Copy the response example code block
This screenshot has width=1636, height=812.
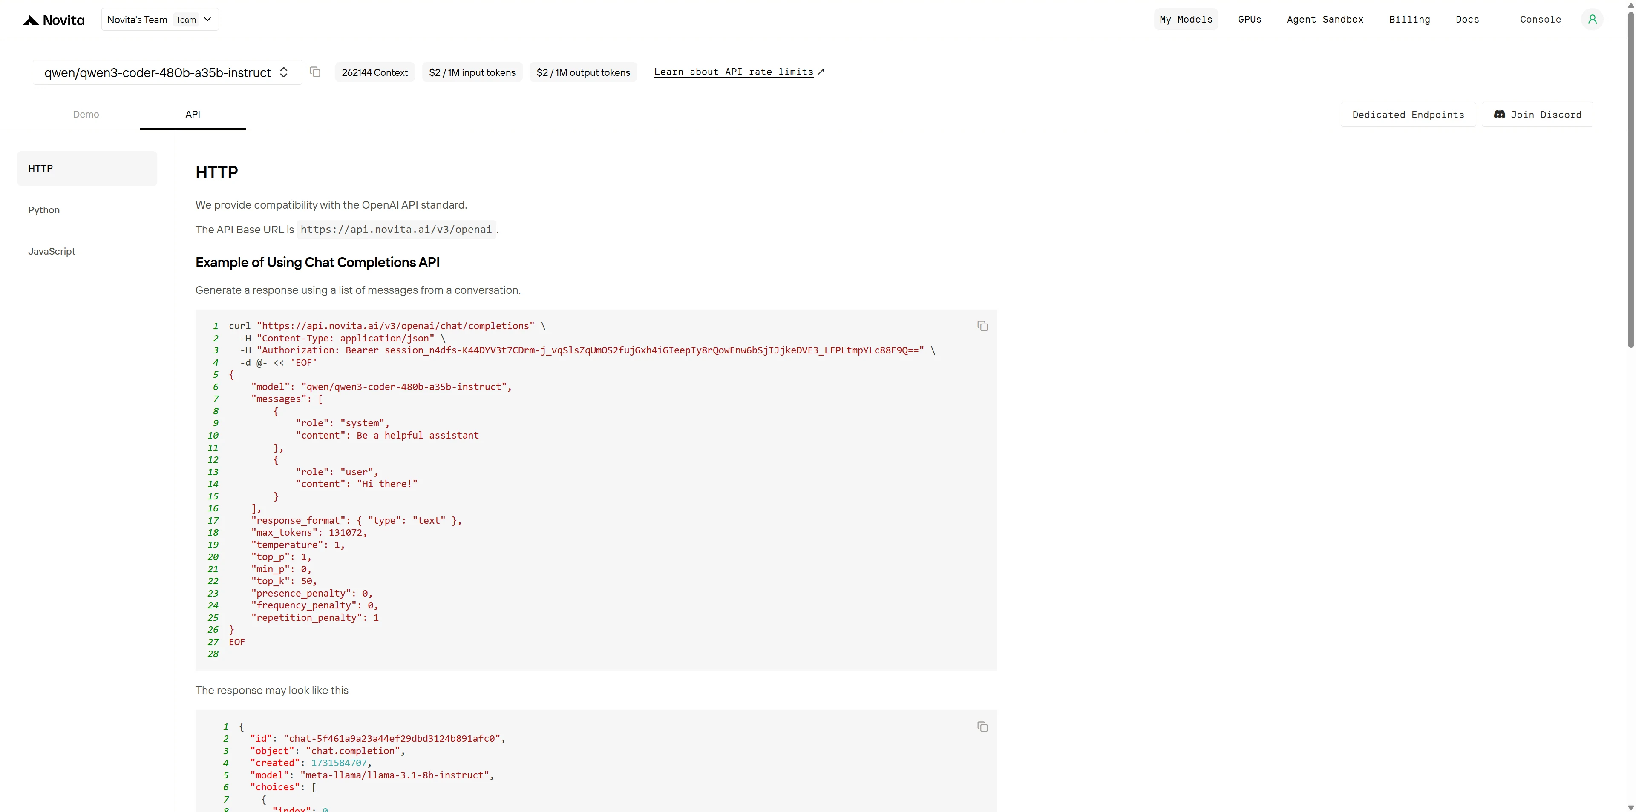(982, 727)
